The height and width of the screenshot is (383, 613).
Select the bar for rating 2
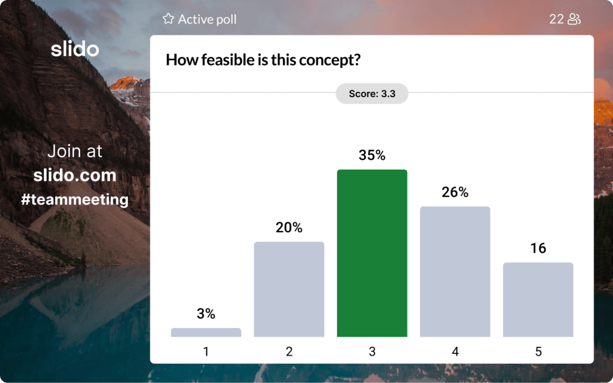pyautogui.click(x=289, y=289)
